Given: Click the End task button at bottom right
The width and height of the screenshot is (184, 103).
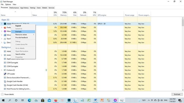Looking at the screenshot, I should tap(177, 94).
